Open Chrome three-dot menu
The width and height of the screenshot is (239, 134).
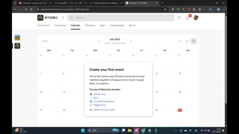pyautogui.click(x=224, y=9)
